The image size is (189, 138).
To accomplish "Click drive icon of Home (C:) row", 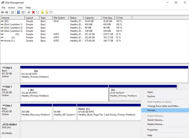I will click(x=2, y=41).
